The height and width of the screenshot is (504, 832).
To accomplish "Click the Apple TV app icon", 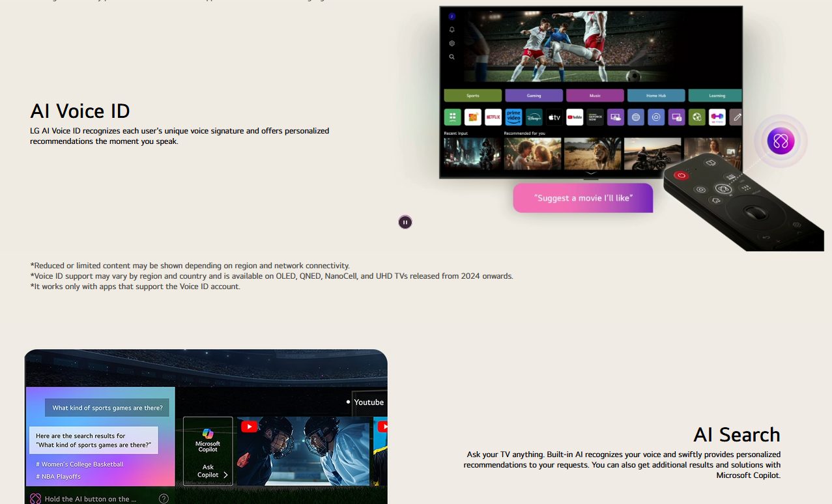I will (554, 117).
